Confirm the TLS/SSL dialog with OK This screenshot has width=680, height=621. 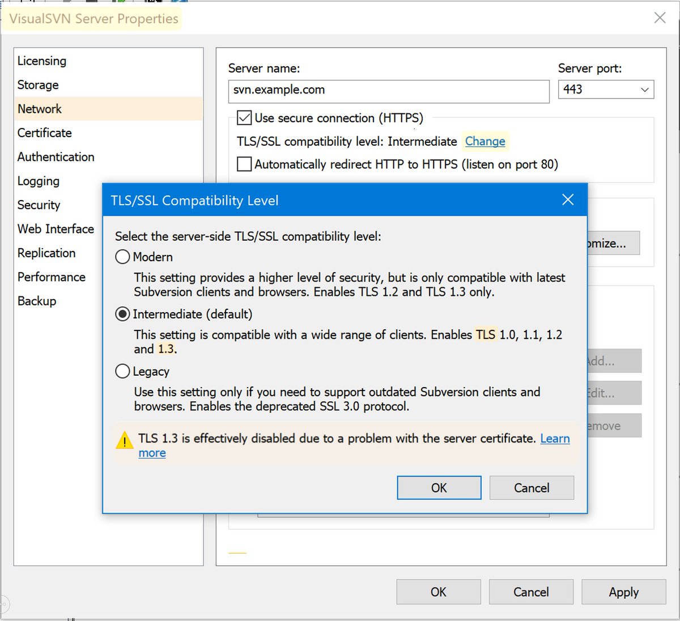(439, 488)
